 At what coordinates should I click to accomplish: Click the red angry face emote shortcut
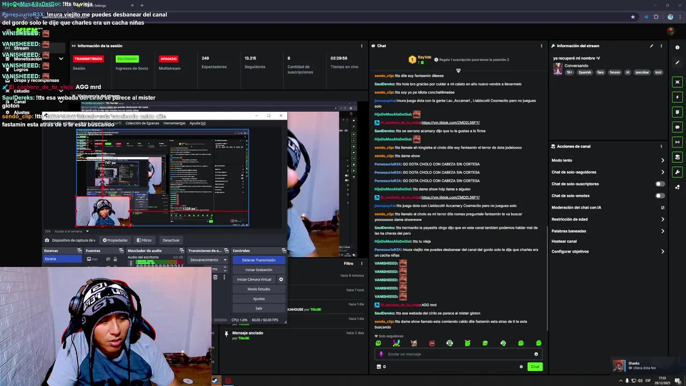[x=432, y=343]
